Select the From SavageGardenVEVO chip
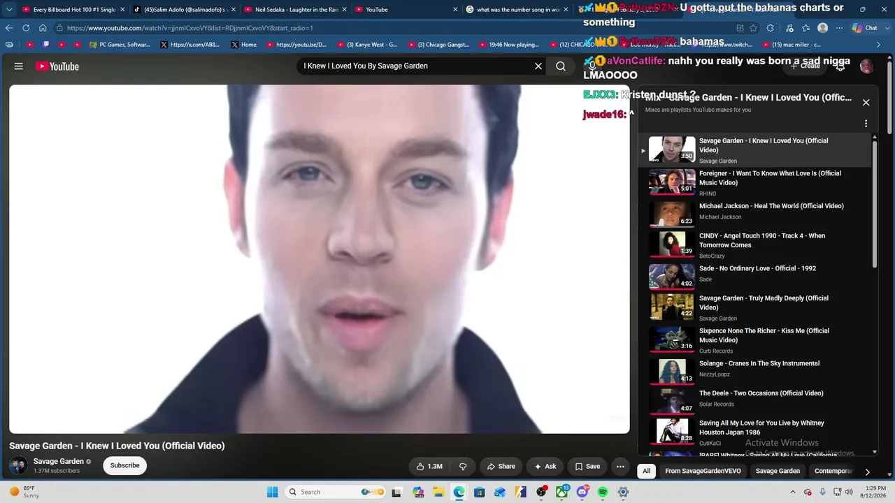This screenshot has height=503, width=895. click(x=703, y=471)
